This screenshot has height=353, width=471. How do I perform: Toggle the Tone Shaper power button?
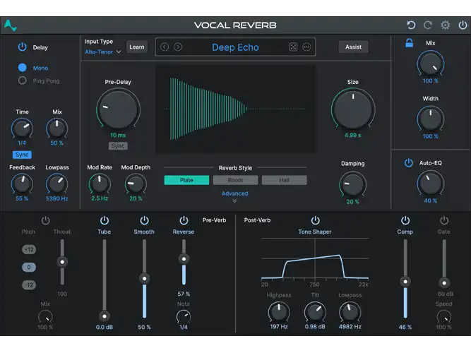coord(315,220)
